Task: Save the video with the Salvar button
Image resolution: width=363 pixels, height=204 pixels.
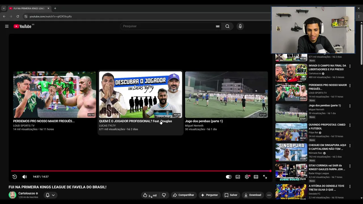Action: 231,195
